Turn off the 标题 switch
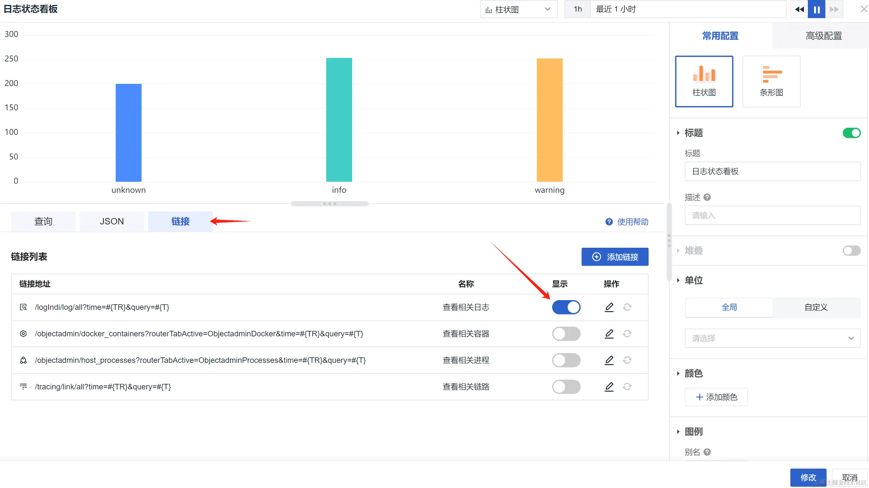The height and width of the screenshot is (488, 869). (852, 133)
